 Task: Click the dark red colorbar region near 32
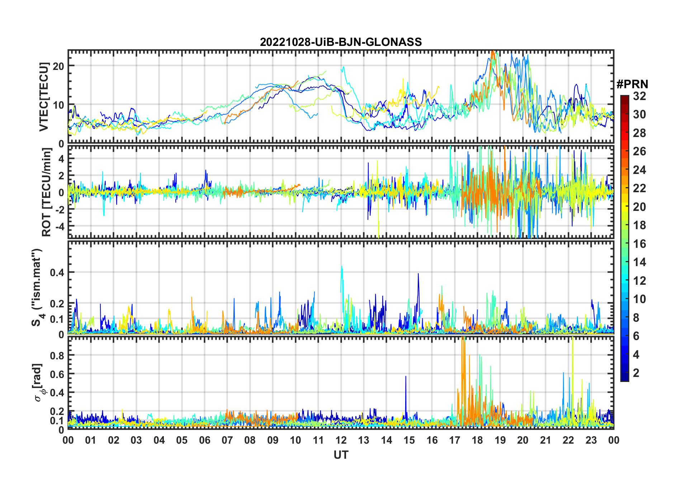pyautogui.click(x=625, y=98)
